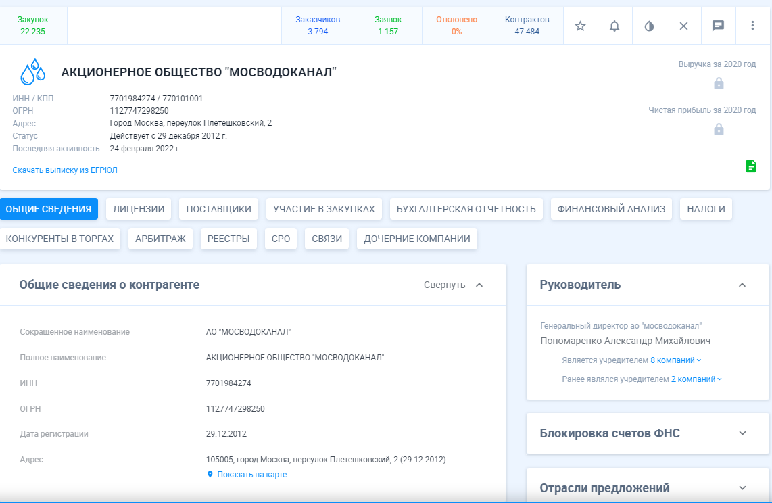Click the bell notification icon

(x=614, y=26)
